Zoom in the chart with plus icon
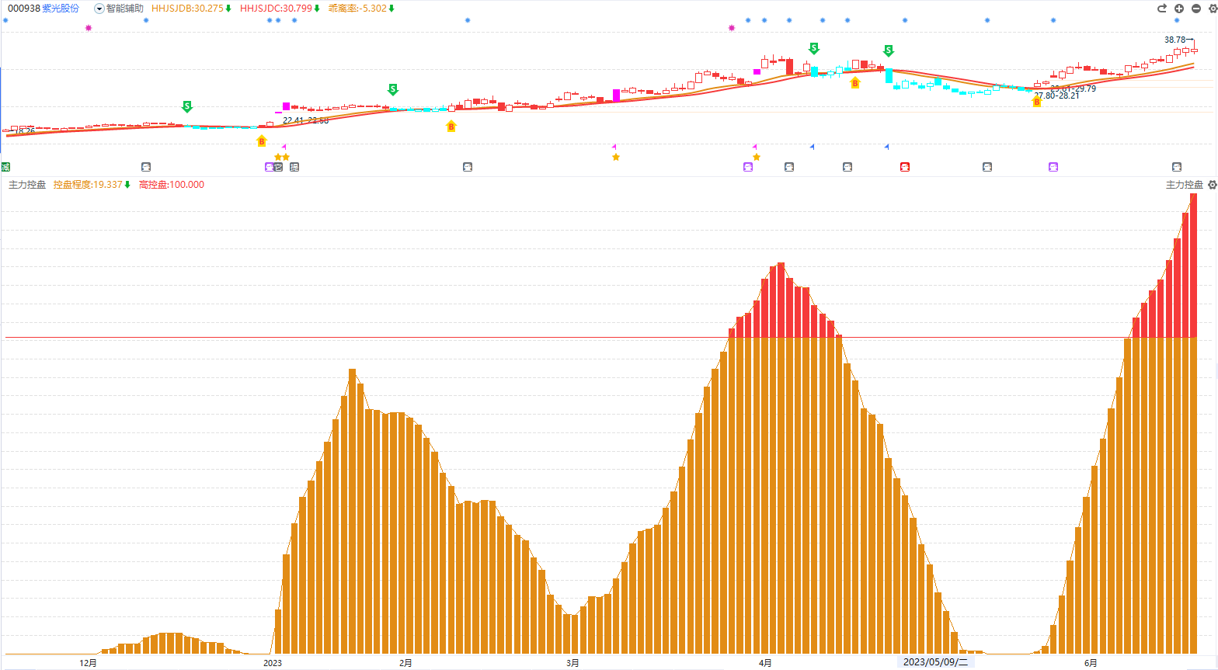This screenshot has width=1218, height=670. pyautogui.click(x=1179, y=9)
